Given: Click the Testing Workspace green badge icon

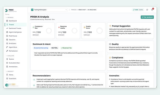Looking at the screenshot, I should (x=32, y=10).
